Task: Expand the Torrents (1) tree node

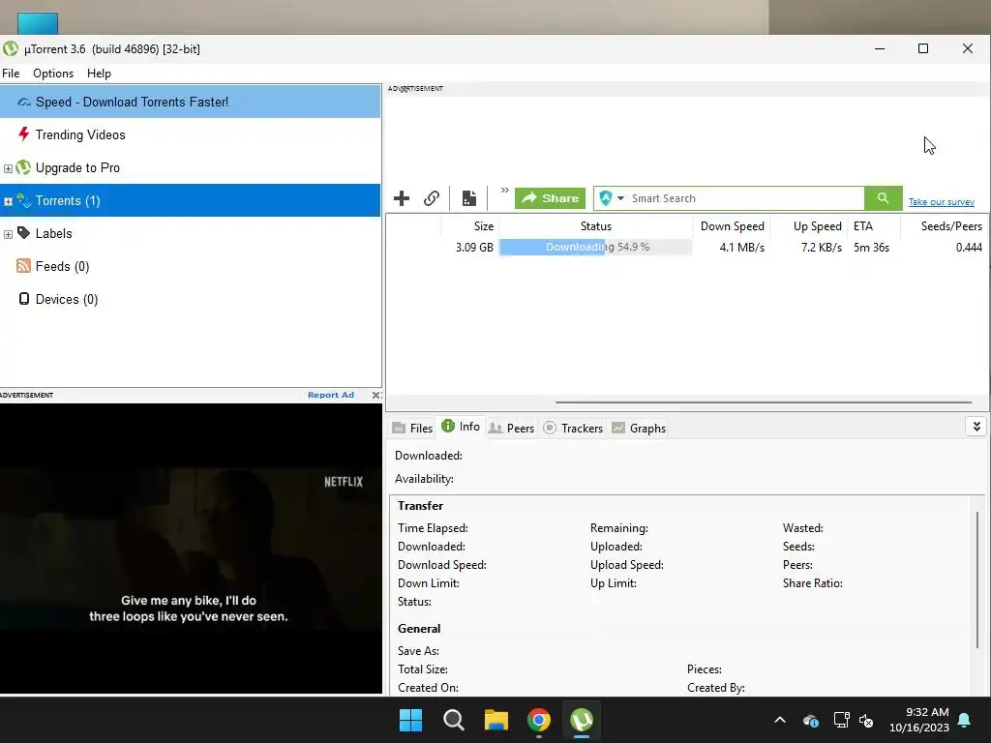Action: point(8,201)
